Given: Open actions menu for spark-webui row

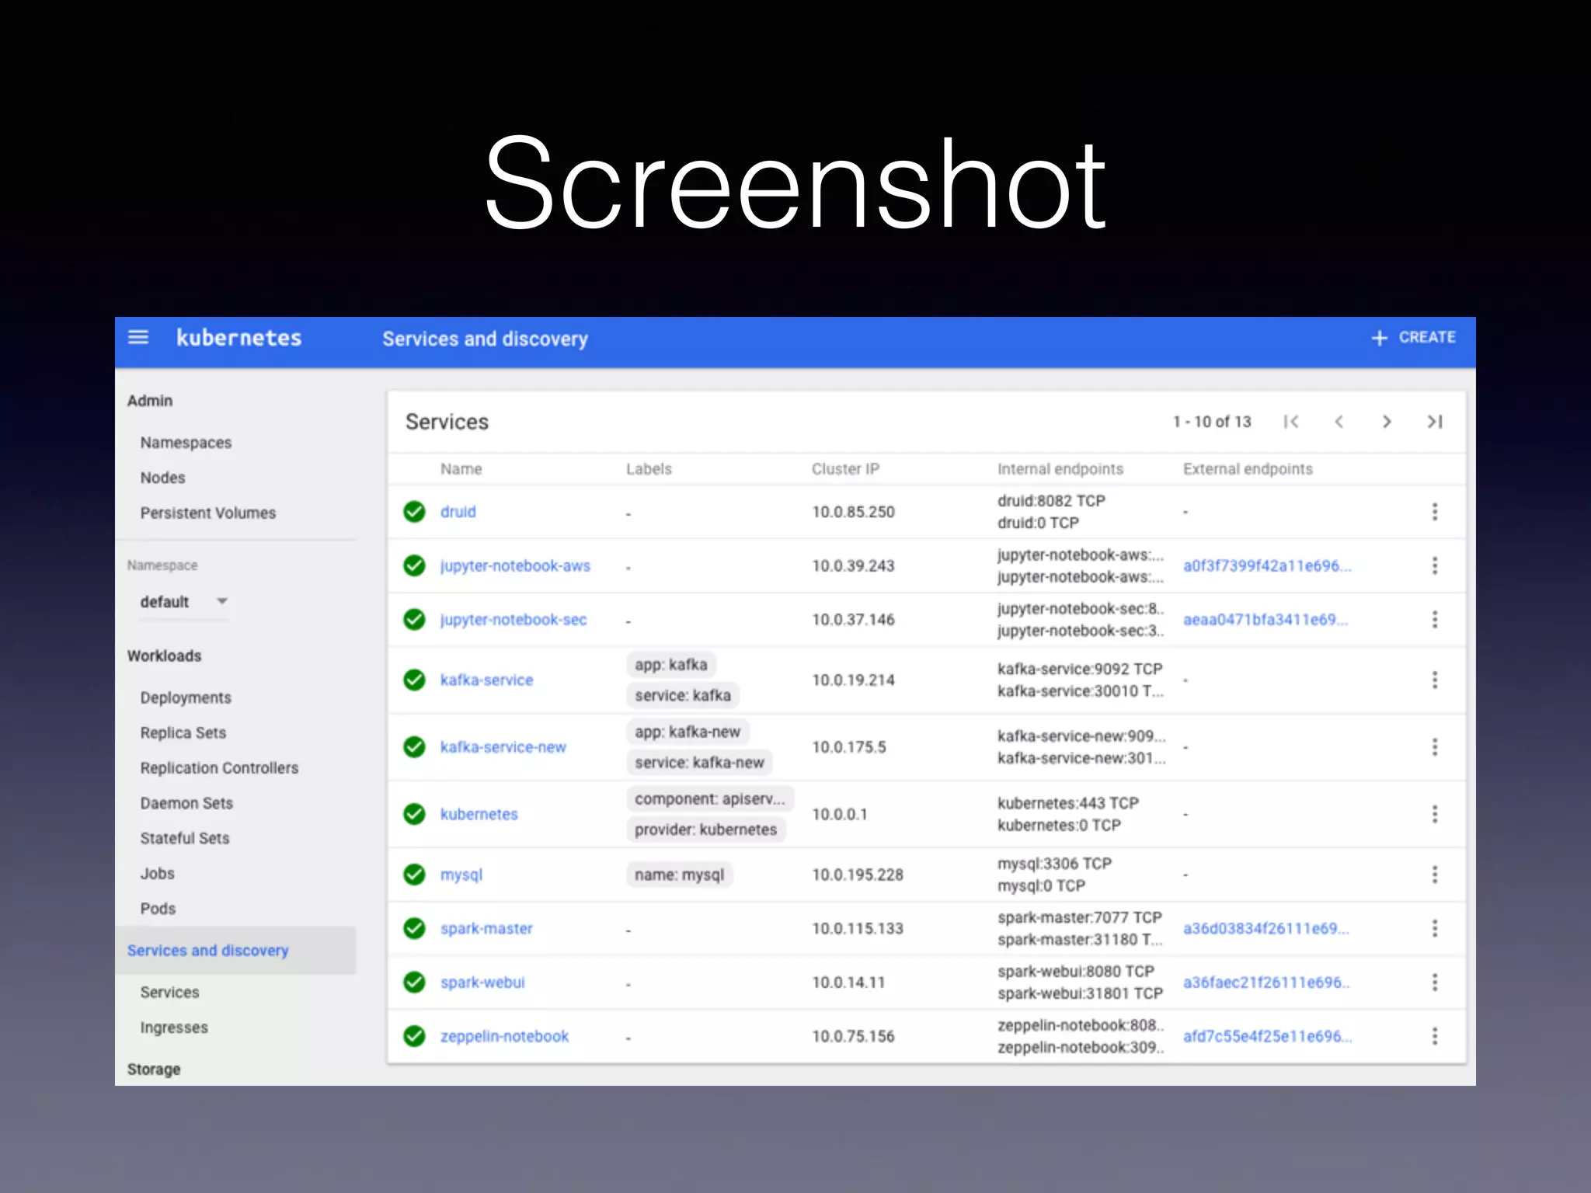Looking at the screenshot, I should pos(1435,983).
